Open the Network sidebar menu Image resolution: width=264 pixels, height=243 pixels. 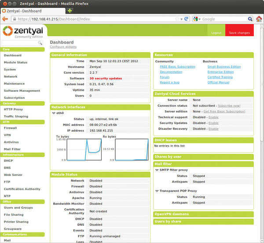pyautogui.click(x=11, y=77)
